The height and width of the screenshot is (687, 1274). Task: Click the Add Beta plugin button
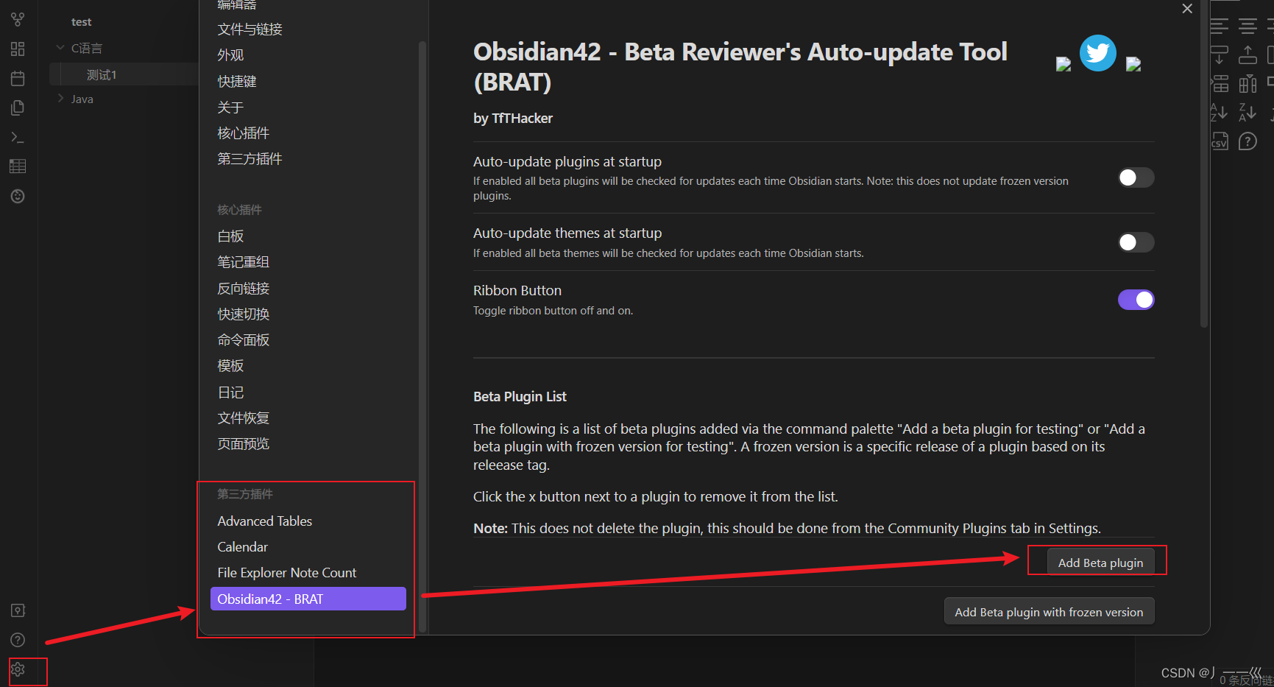tap(1100, 563)
